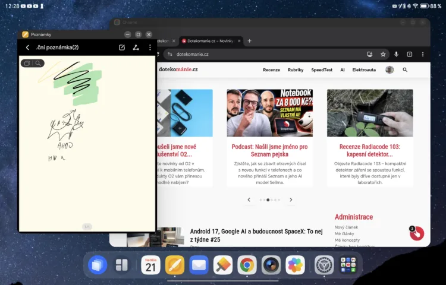
Task: Open the Notebook za 8 000 Kč podcast thumbnail
Action: click(x=269, y=113)
